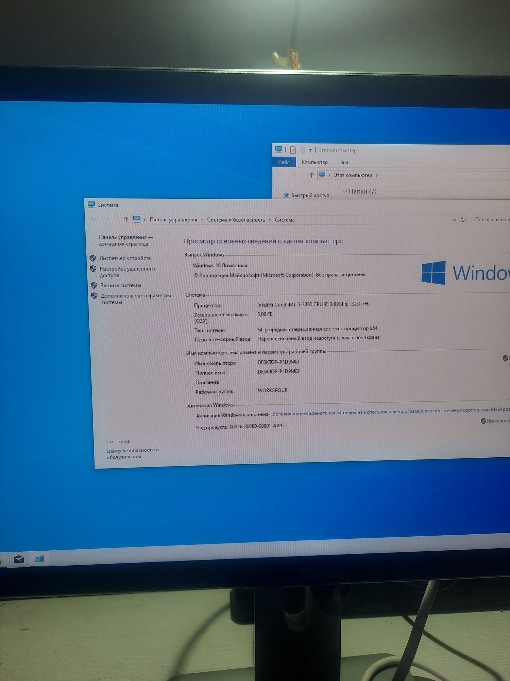Click the computer icon in Explorer address bar
Screen dimensions: 510x681
click(322, 175)
